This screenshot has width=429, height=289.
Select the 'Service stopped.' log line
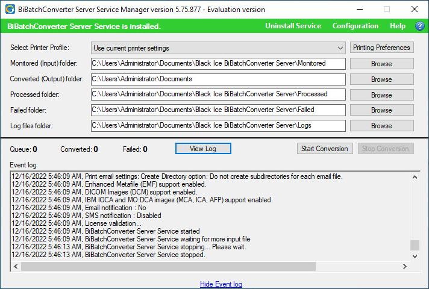(x=108, y=255)
